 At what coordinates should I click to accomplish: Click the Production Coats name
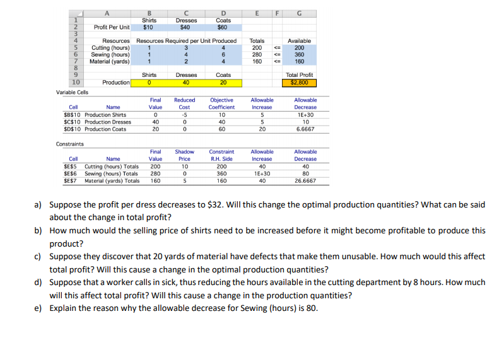point(105,129)
